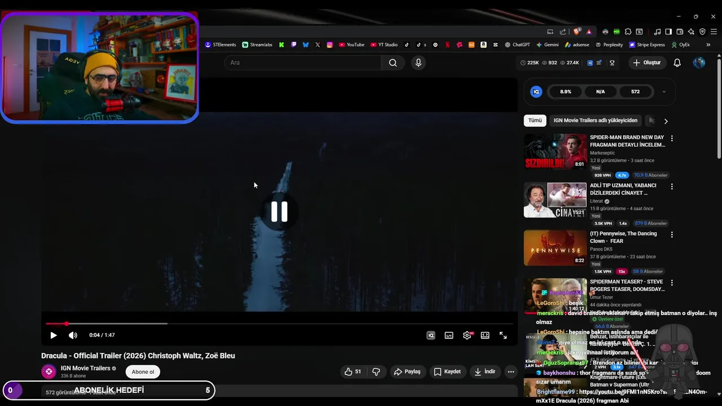Open the browser hamburger main menu

(714, 32)
